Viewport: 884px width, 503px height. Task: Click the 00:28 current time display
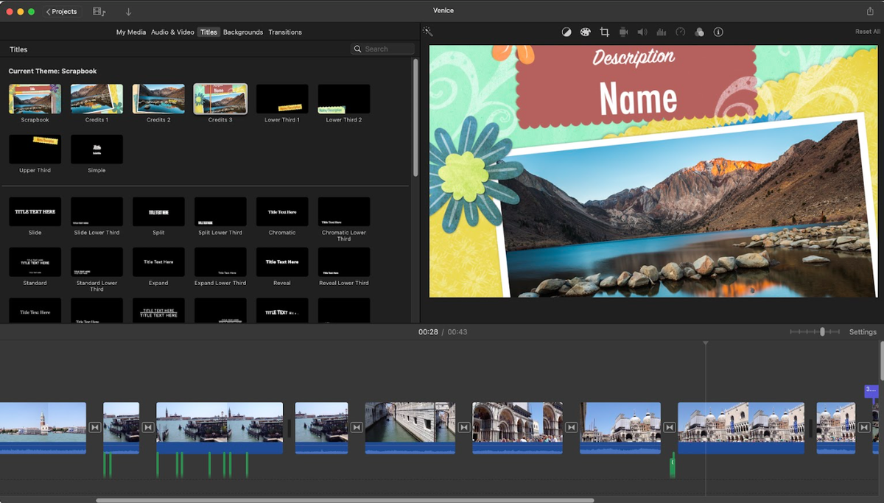428,332
